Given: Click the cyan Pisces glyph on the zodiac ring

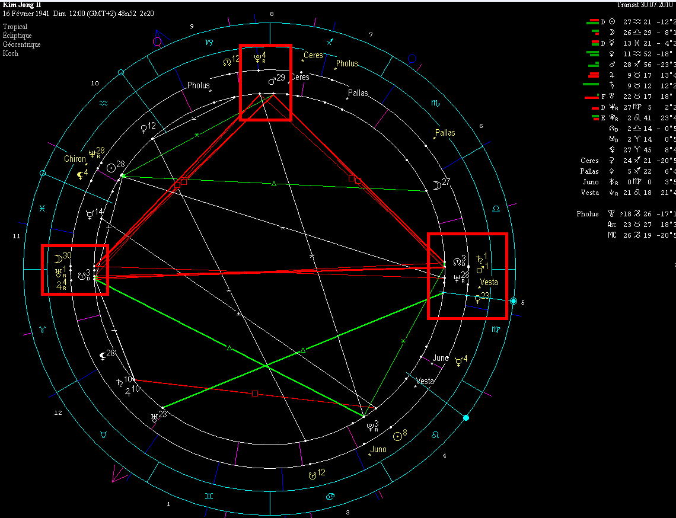Looking at the screenshot, I should [x=42, y=208].
